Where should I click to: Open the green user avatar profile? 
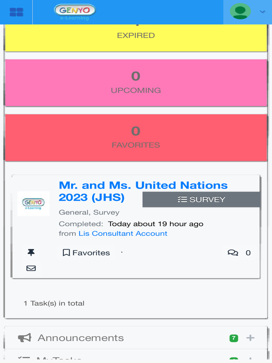[240, 12]
